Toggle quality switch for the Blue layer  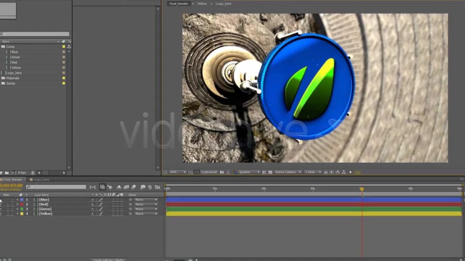101,200
